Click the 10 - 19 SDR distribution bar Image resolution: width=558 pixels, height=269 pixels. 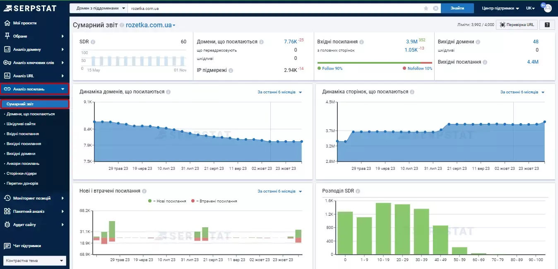coord(383,229)
